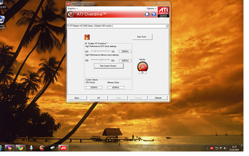
Task: Open the Recycle Bin desktop icon
Action: [2, 4]
